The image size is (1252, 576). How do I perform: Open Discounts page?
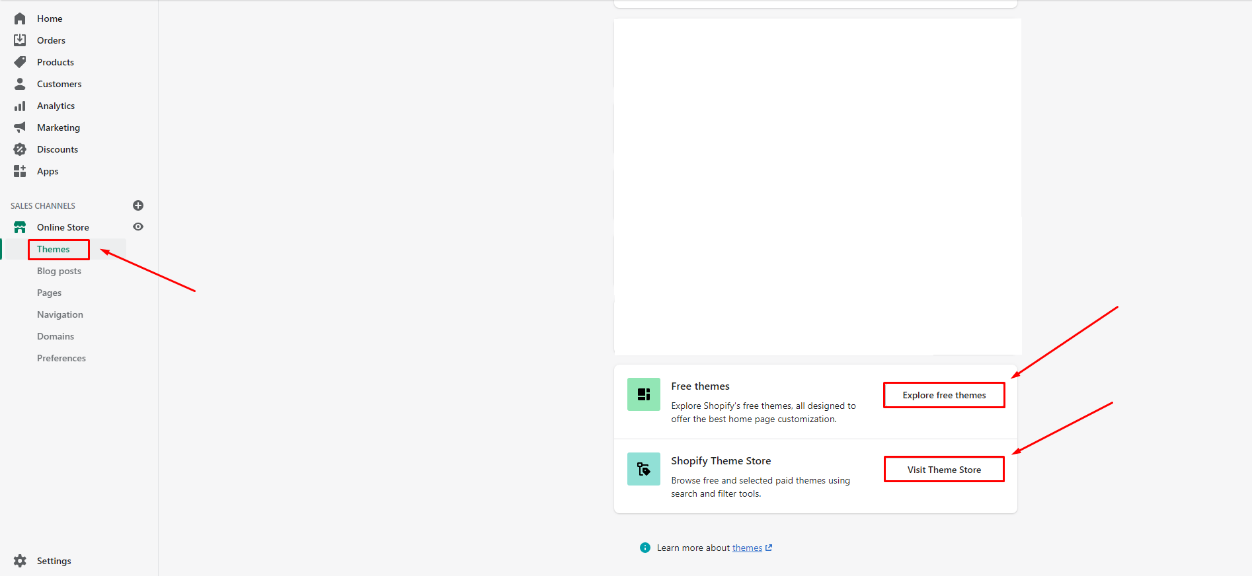pyautogui.click(x=58, y=149)
